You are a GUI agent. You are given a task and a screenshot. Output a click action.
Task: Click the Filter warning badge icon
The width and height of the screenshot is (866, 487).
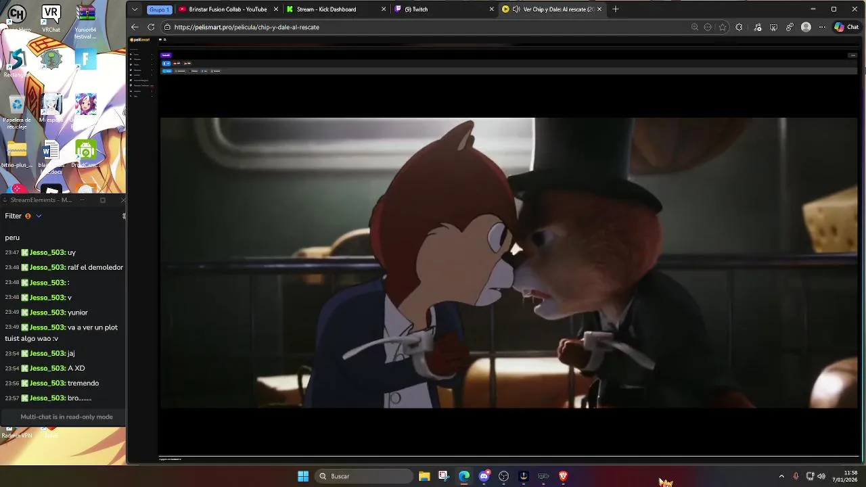click(x=28, y=216)
